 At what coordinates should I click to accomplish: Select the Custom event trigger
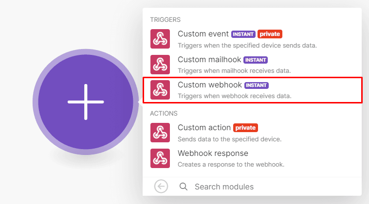coord(203,34)
